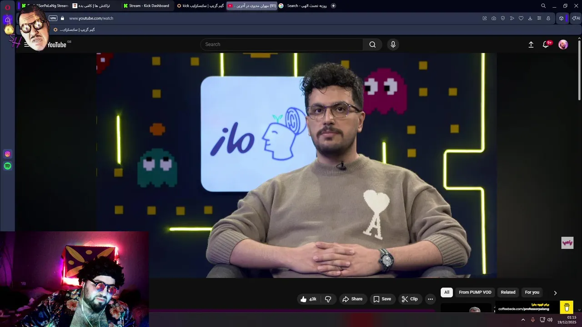This screenshot has width=582, height=327.
Task: Open the گیم گریپ bookmark
Action: tap(74, 30)
